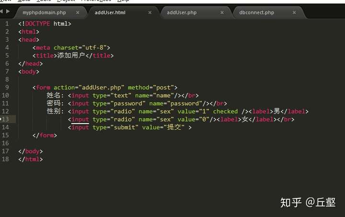
Task: Click the type="submit" attribute
Action: pos(115,127)
